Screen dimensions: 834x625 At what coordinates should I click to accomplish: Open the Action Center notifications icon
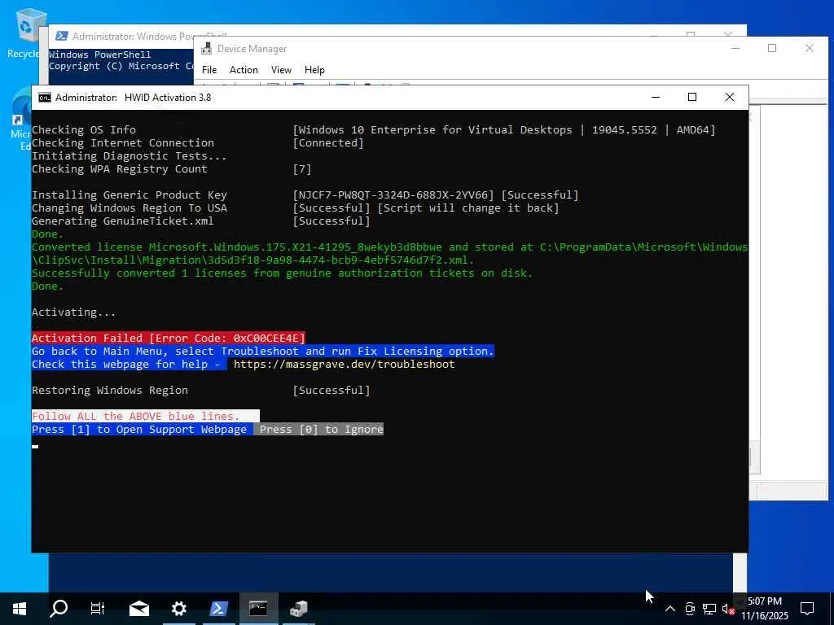[807, 609]
